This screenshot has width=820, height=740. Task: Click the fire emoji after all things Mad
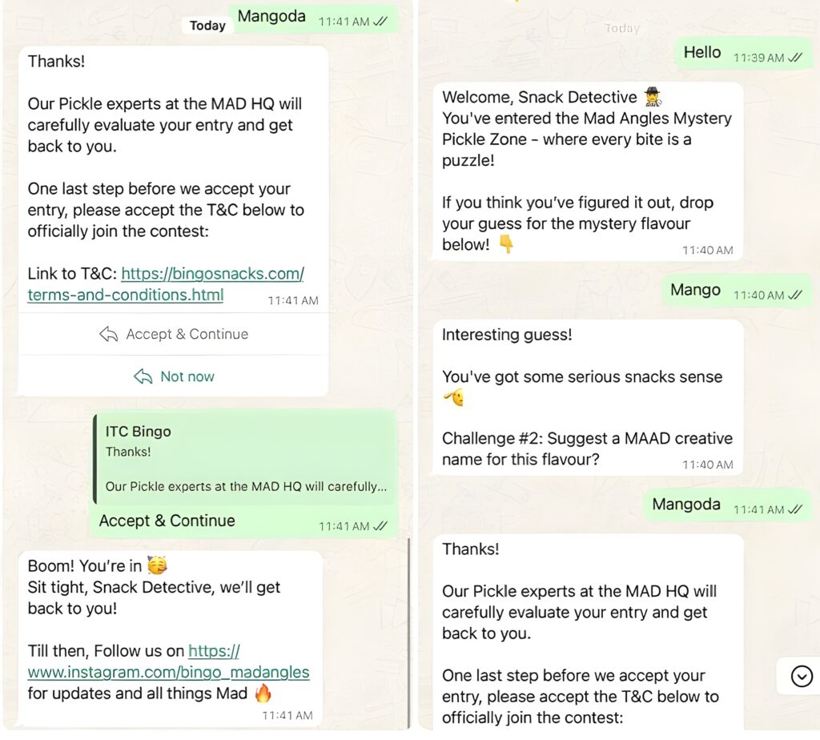tap(263, 694)
